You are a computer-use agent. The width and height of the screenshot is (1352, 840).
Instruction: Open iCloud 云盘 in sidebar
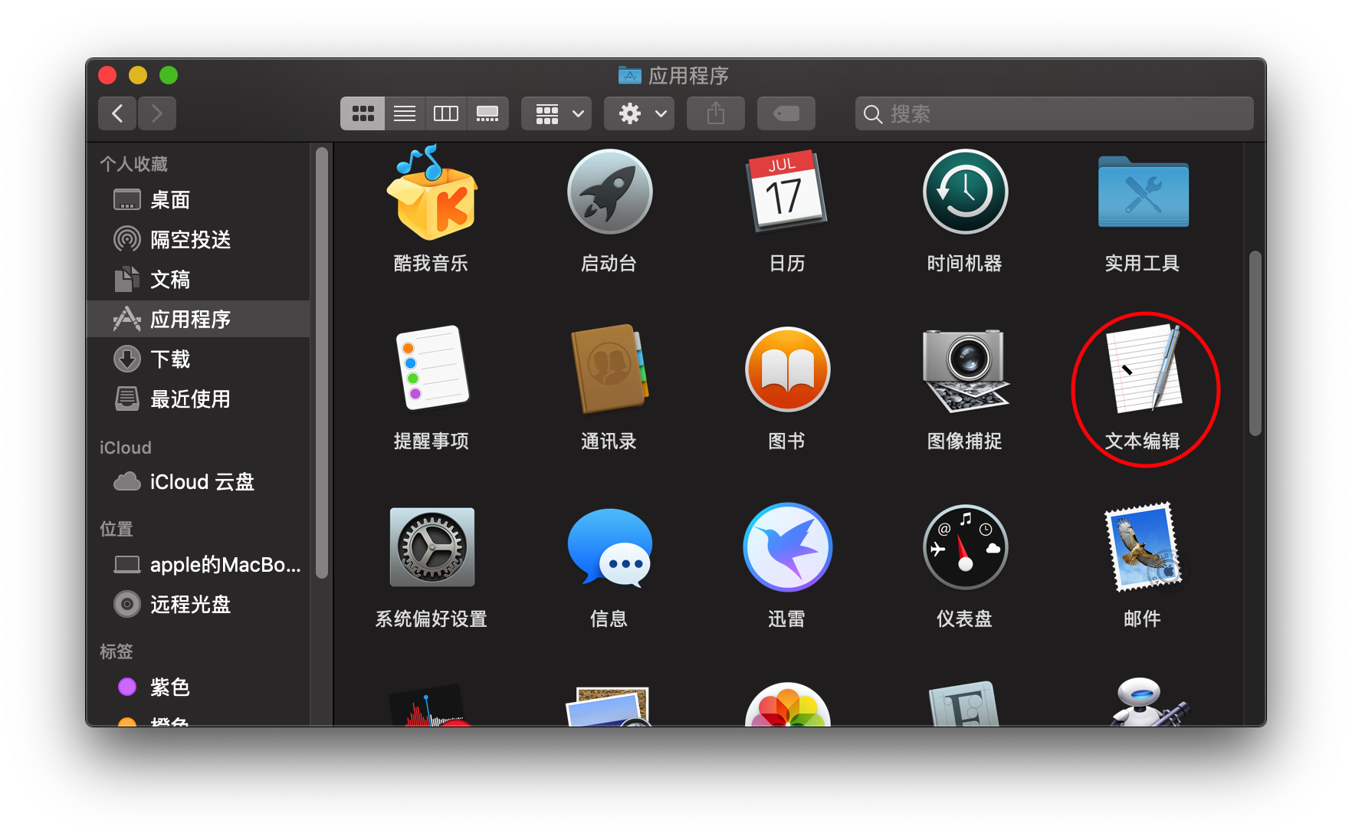[199, 482]
